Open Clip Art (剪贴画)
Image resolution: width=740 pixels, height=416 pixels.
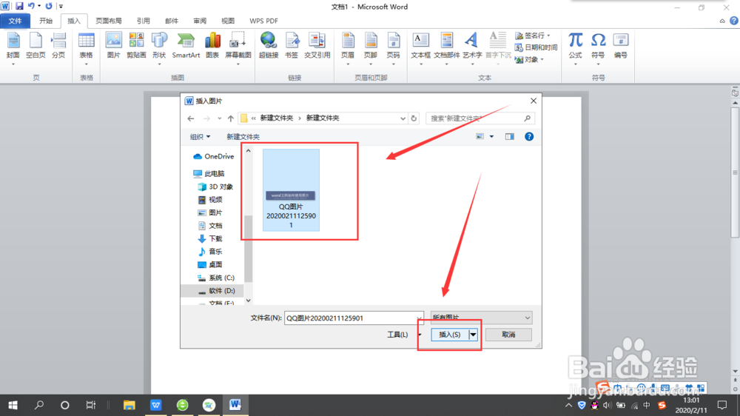point(136,46)
